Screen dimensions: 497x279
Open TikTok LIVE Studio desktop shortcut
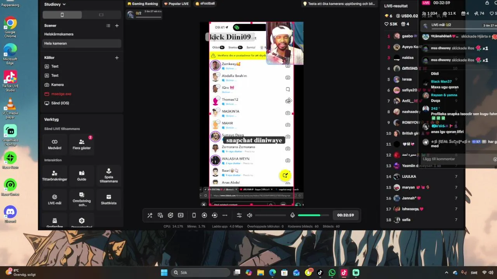(x=10, y=81)
